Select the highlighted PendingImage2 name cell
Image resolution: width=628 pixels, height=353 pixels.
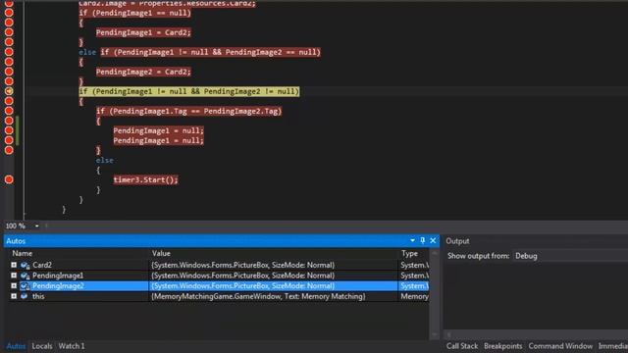tap(58, 285)
